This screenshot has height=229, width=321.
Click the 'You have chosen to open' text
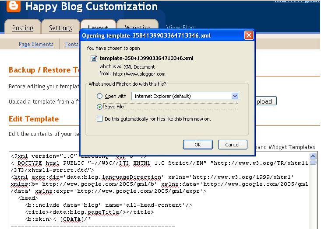pyautogui.click(x=113, y=48)
